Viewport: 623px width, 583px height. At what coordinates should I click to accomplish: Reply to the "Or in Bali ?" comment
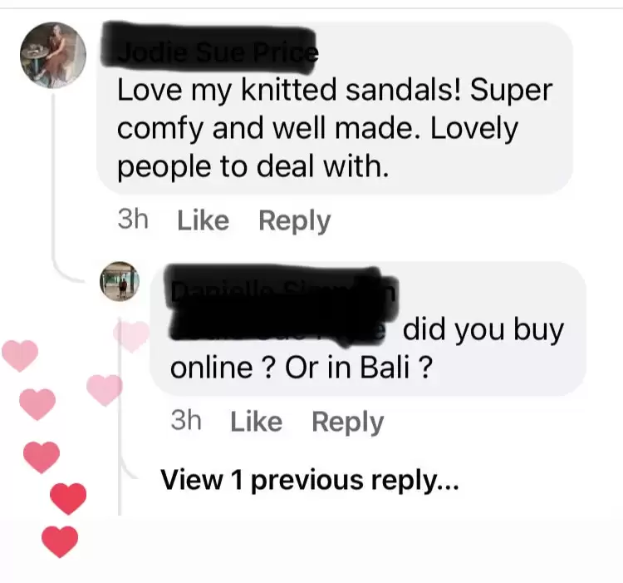tap(348, 422)
